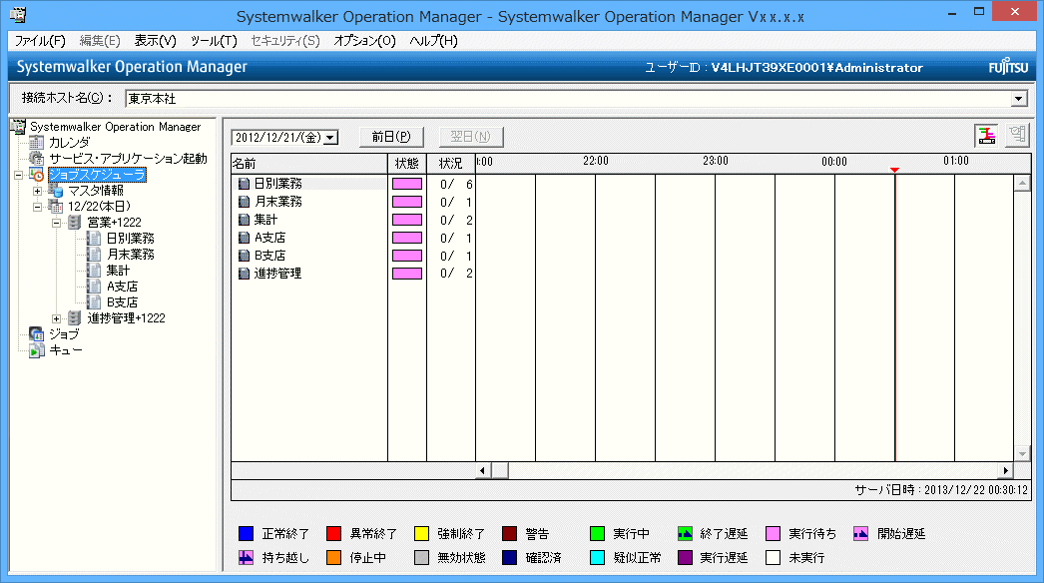Click the Service/Application startup gear icon
This screenshot has width=1044, height=583.
click(37, 159)
